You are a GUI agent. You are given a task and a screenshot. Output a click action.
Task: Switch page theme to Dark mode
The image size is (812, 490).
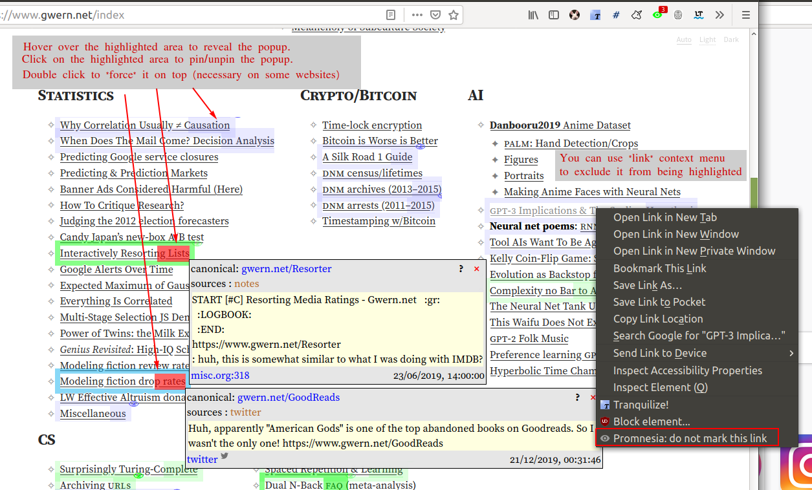pos(731,39)
